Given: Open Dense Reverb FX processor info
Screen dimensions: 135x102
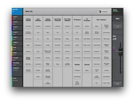Looking at the screenshot, I should coord(87,33).
